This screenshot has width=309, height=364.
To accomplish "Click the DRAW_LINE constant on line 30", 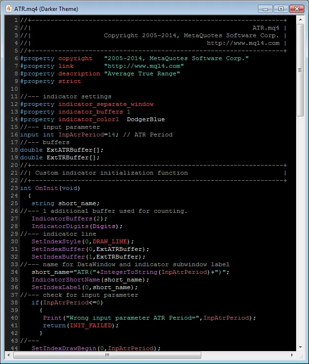I will [110, 241].
